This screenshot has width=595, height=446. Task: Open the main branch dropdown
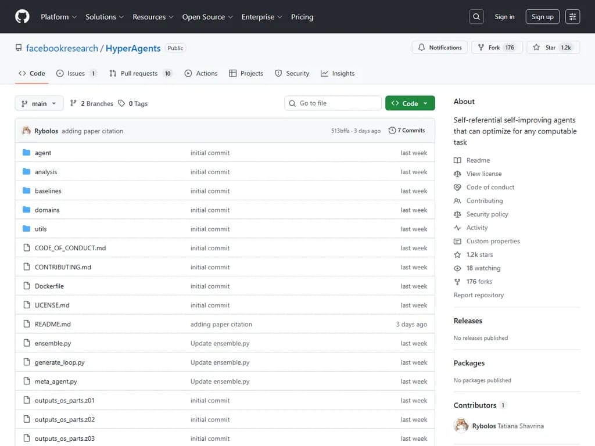[39, 103]
